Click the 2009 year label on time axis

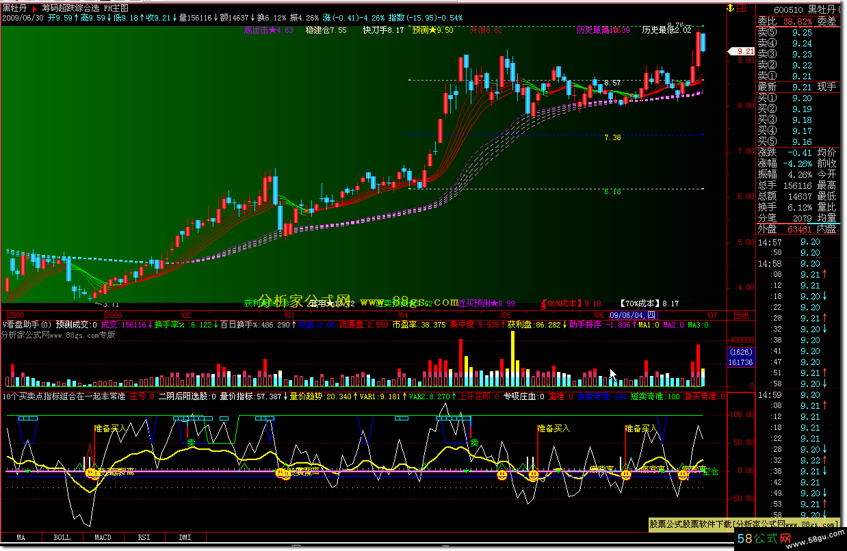pyautogui.click(x=112, y=315)
